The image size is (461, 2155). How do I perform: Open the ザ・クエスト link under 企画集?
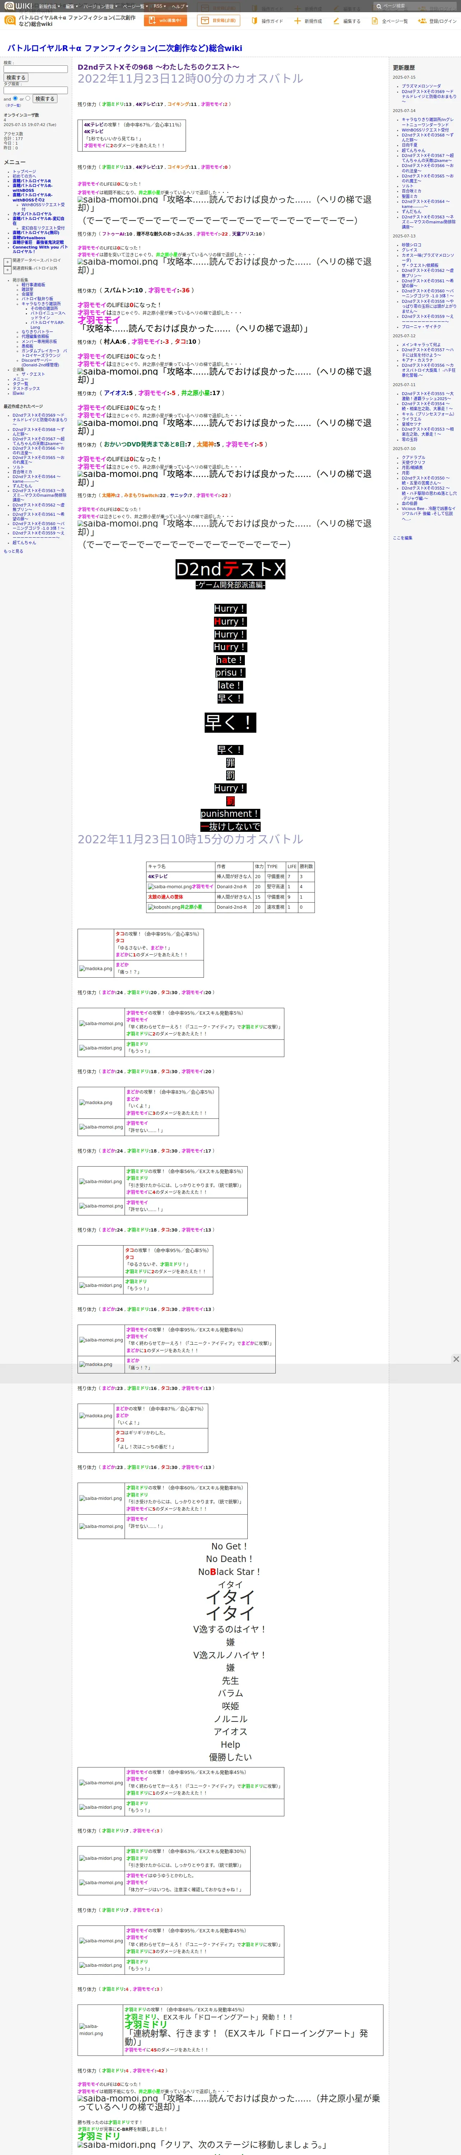33,374
